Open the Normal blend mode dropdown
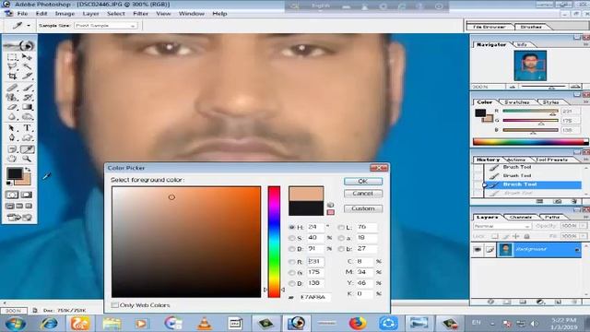The height and width of the screenshot is (332, 590). [501, 226]
